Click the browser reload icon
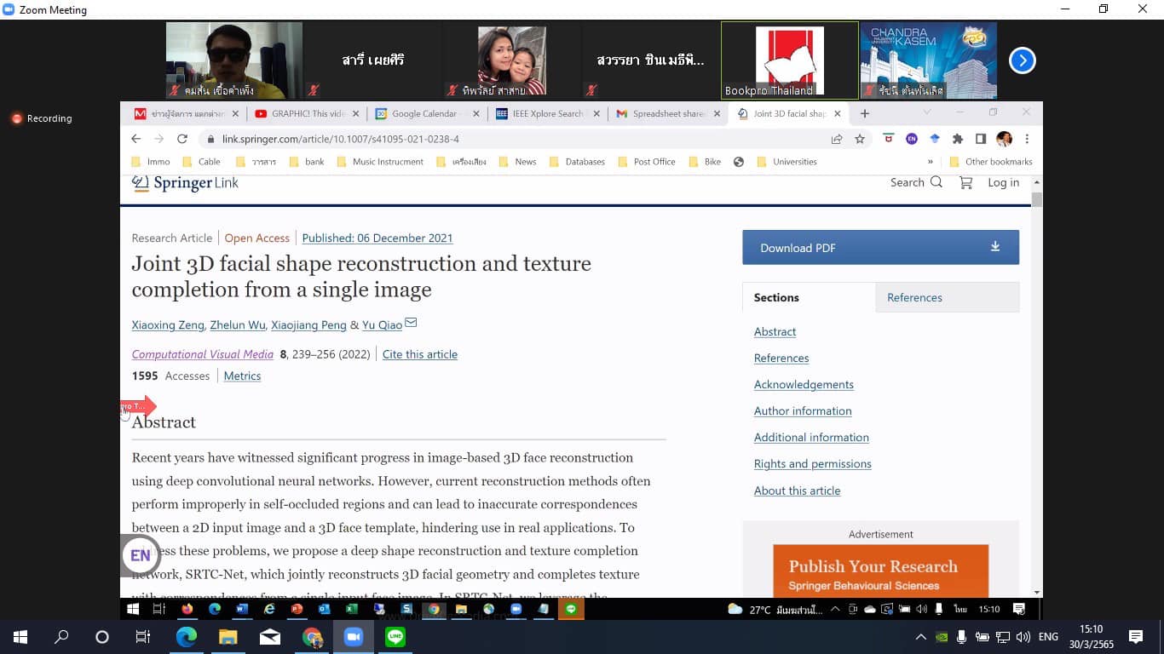1164x654 pixels. coord(182,139)
